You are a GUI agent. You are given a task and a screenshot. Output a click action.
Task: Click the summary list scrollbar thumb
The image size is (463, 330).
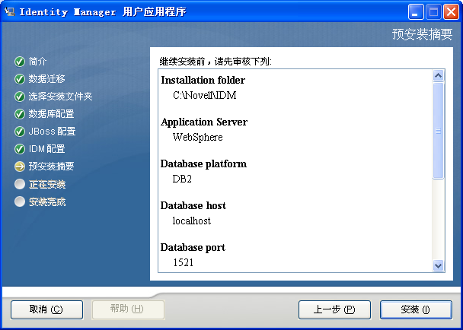(438, 131)
